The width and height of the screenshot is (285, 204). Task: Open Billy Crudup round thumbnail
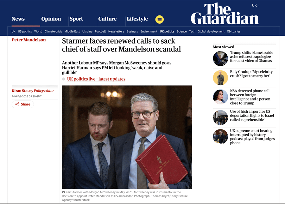coord(220,78)
